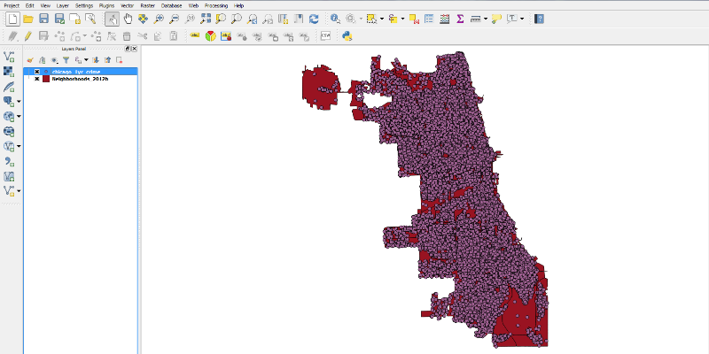Open the attribute table
This screenshot has height=354, width=709.
429,19
